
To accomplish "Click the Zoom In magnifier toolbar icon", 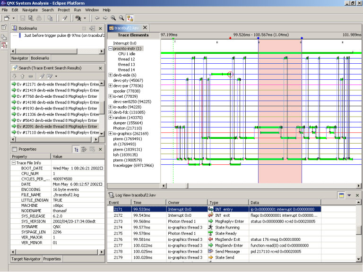I will [113, 18].
